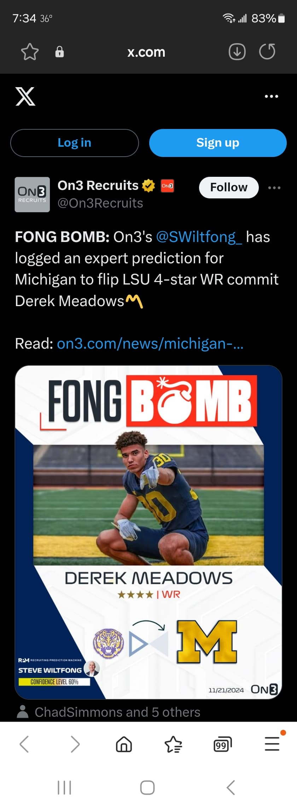The image size is (297, 811).
Task: Open the @SWiltfong_ mention link
Action: coord(199,237)
